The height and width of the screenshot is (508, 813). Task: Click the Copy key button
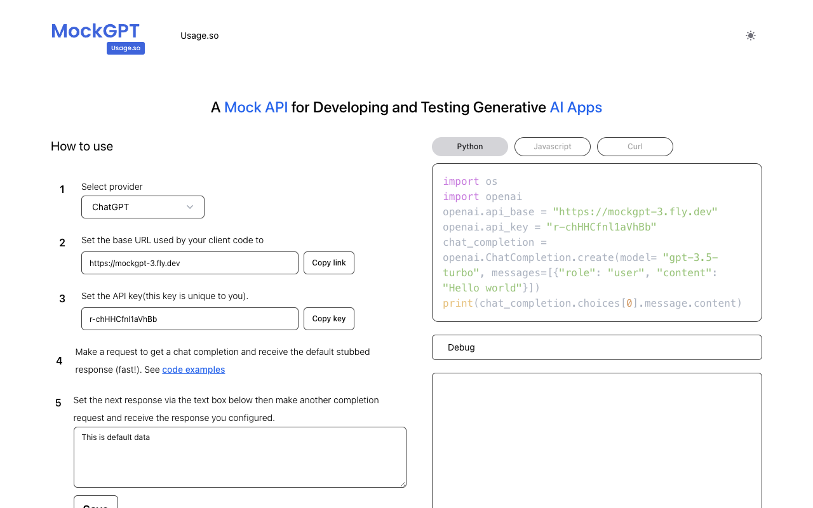coord(328,318)
